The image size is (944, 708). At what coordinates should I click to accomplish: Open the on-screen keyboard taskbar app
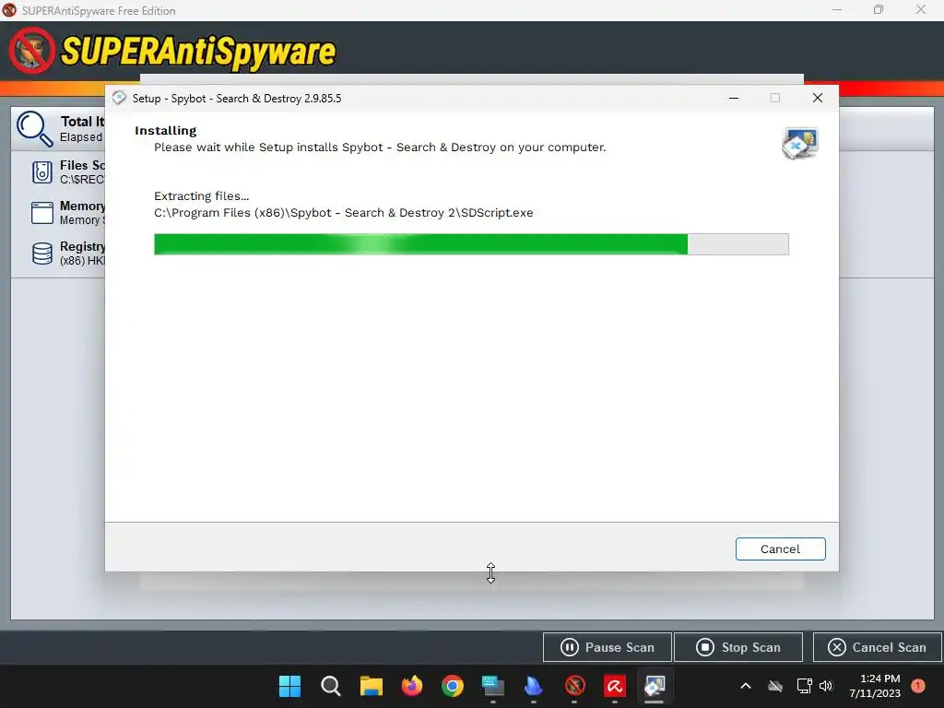click(x=493, y=686)
